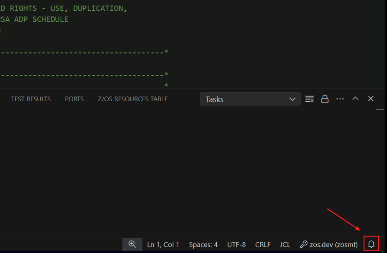Open the Tasks output channel dropdown
The image size is (387, 253).
point(250,99)
